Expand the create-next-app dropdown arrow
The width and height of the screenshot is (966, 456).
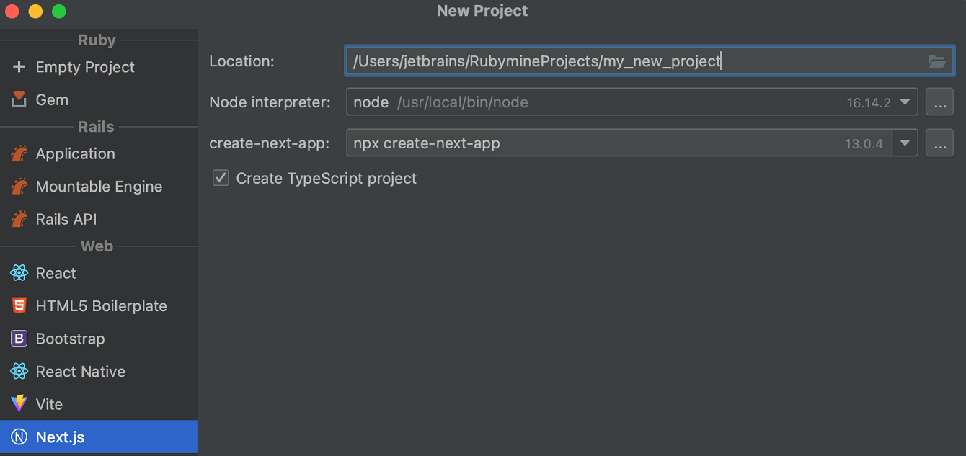pyautogui.click(x=905, y=143)
